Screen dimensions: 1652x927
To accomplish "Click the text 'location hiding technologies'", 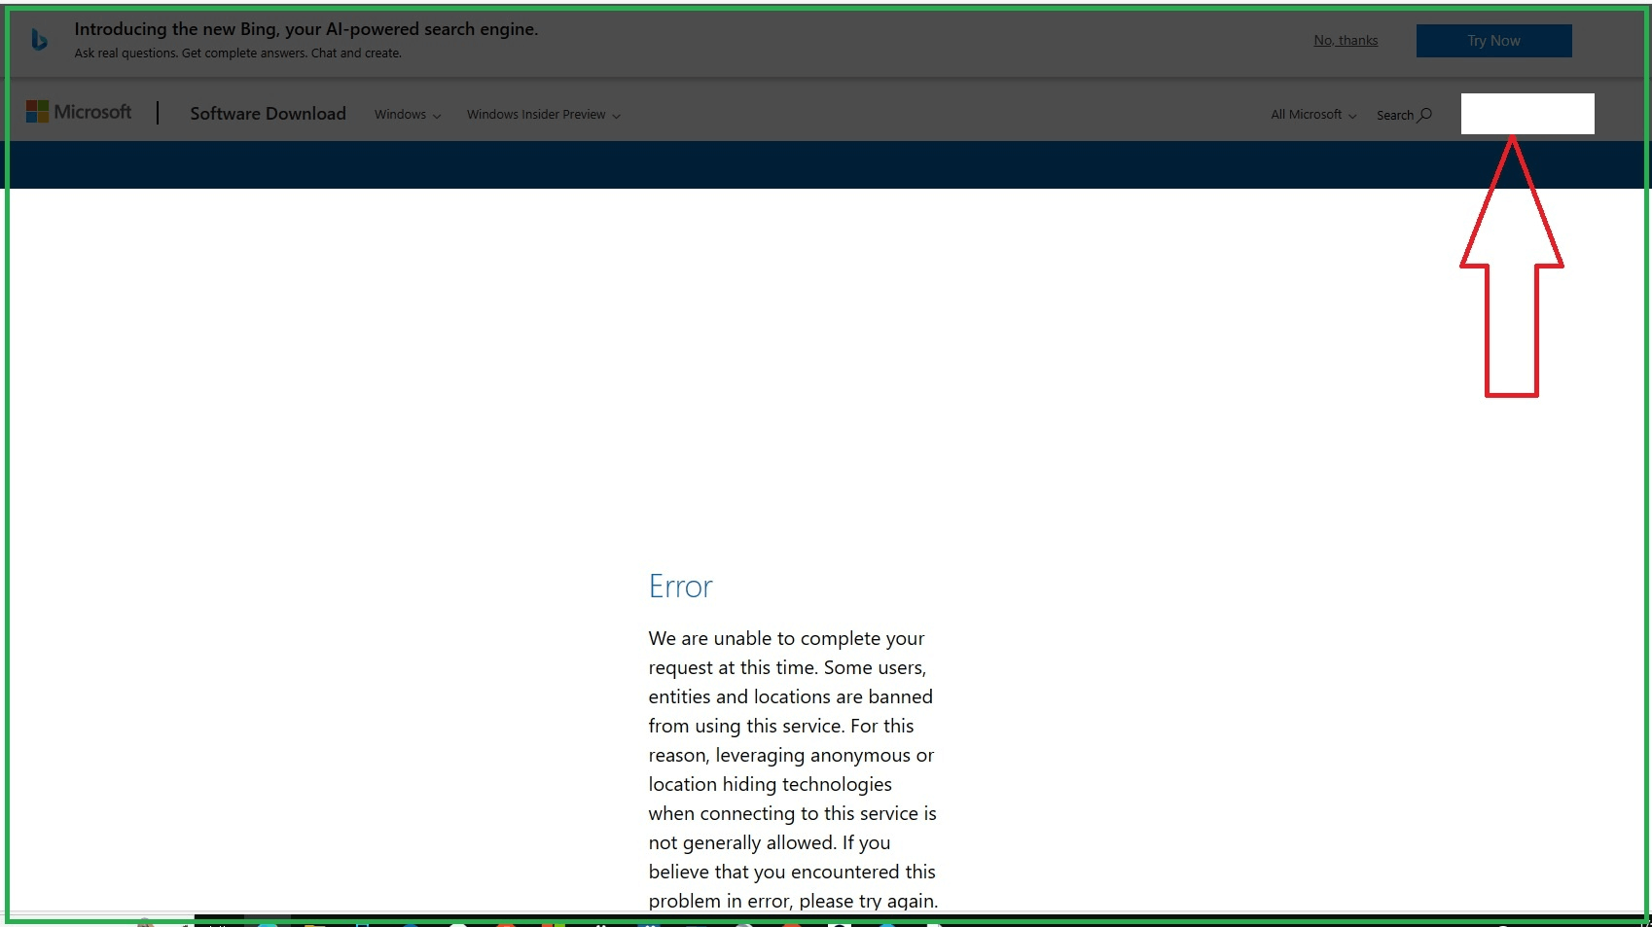I will 770,784.
